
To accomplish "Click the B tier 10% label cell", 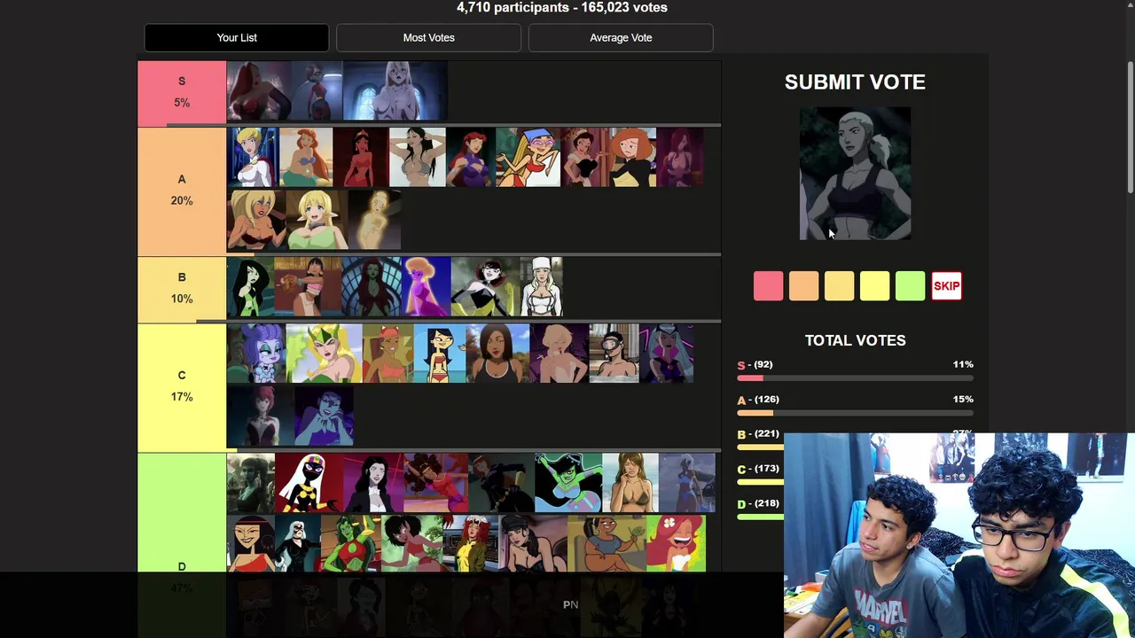I will coord(182,288).
